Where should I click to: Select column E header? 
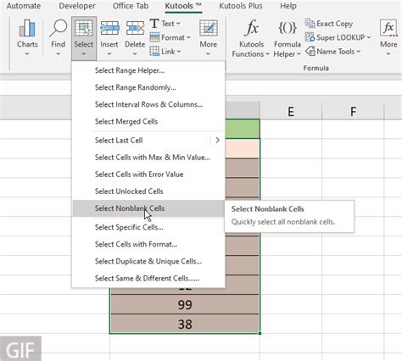pos(291,111)
